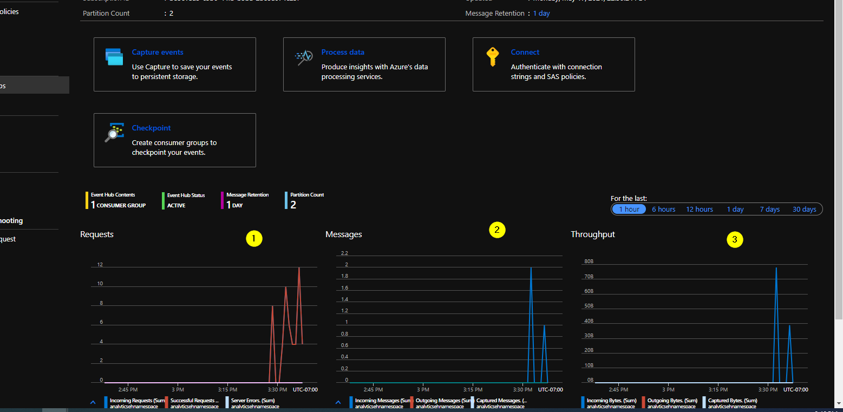Click the Capture events link
Image resolution: width=843 pixels, height=412 pixels.
tap(157, 52)
